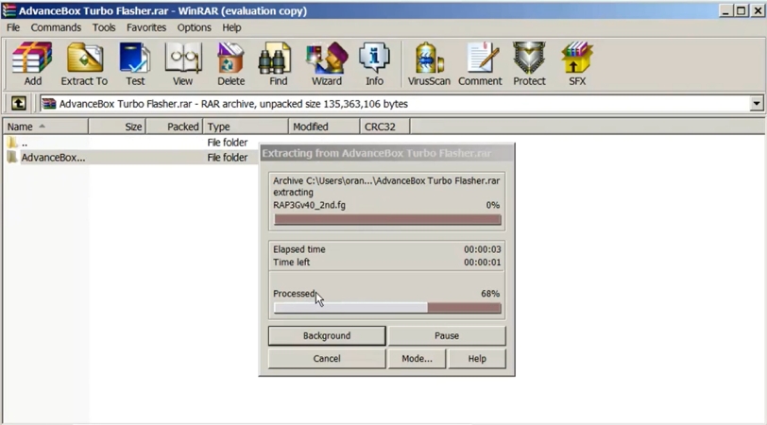Click the Extract To toolbar icon
Viewport: 767px width, 425px height.
[84, 64]
